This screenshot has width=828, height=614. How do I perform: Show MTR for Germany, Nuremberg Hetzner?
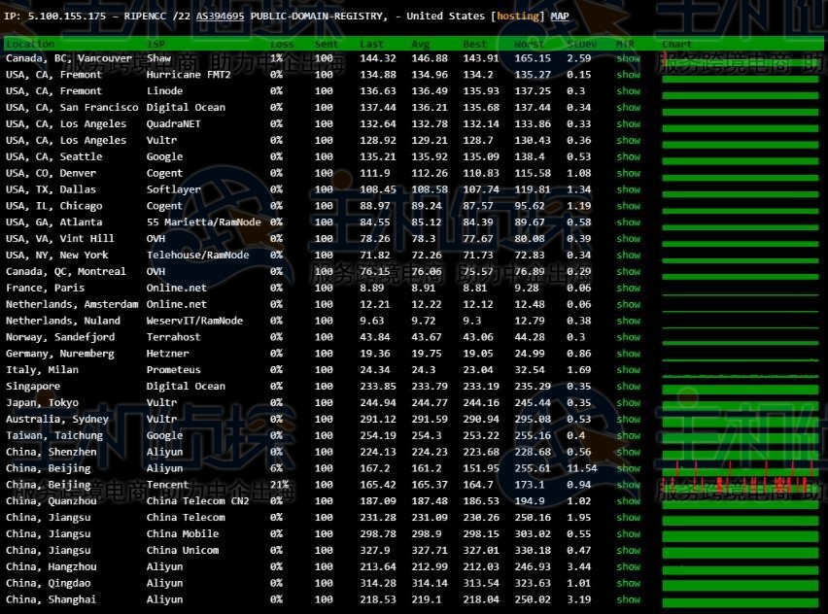point(628,354)
